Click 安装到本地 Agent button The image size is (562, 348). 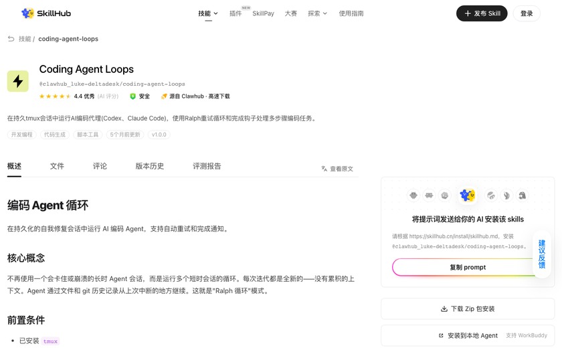(x=468, y=335)
